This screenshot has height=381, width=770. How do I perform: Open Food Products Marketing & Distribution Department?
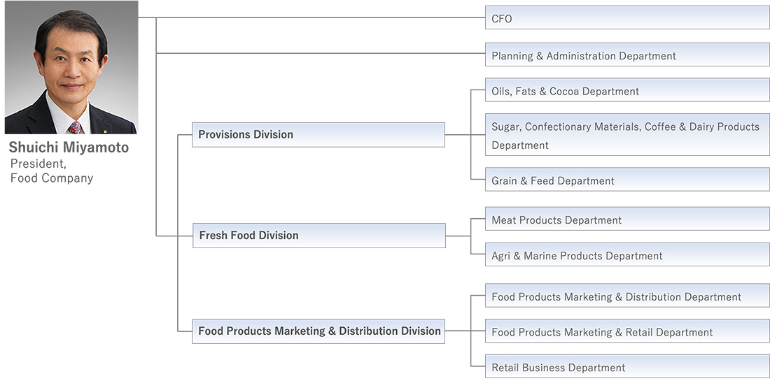pyautogui.click(x=626, y=296)
